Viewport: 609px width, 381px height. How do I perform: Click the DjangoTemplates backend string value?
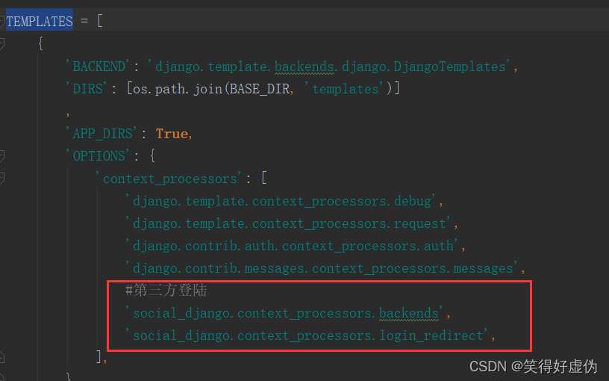click(328, 66)
